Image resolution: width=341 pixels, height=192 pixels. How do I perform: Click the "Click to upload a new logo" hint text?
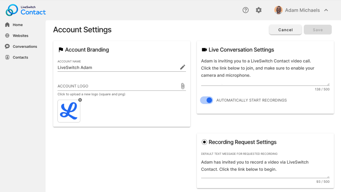(91, 94)
